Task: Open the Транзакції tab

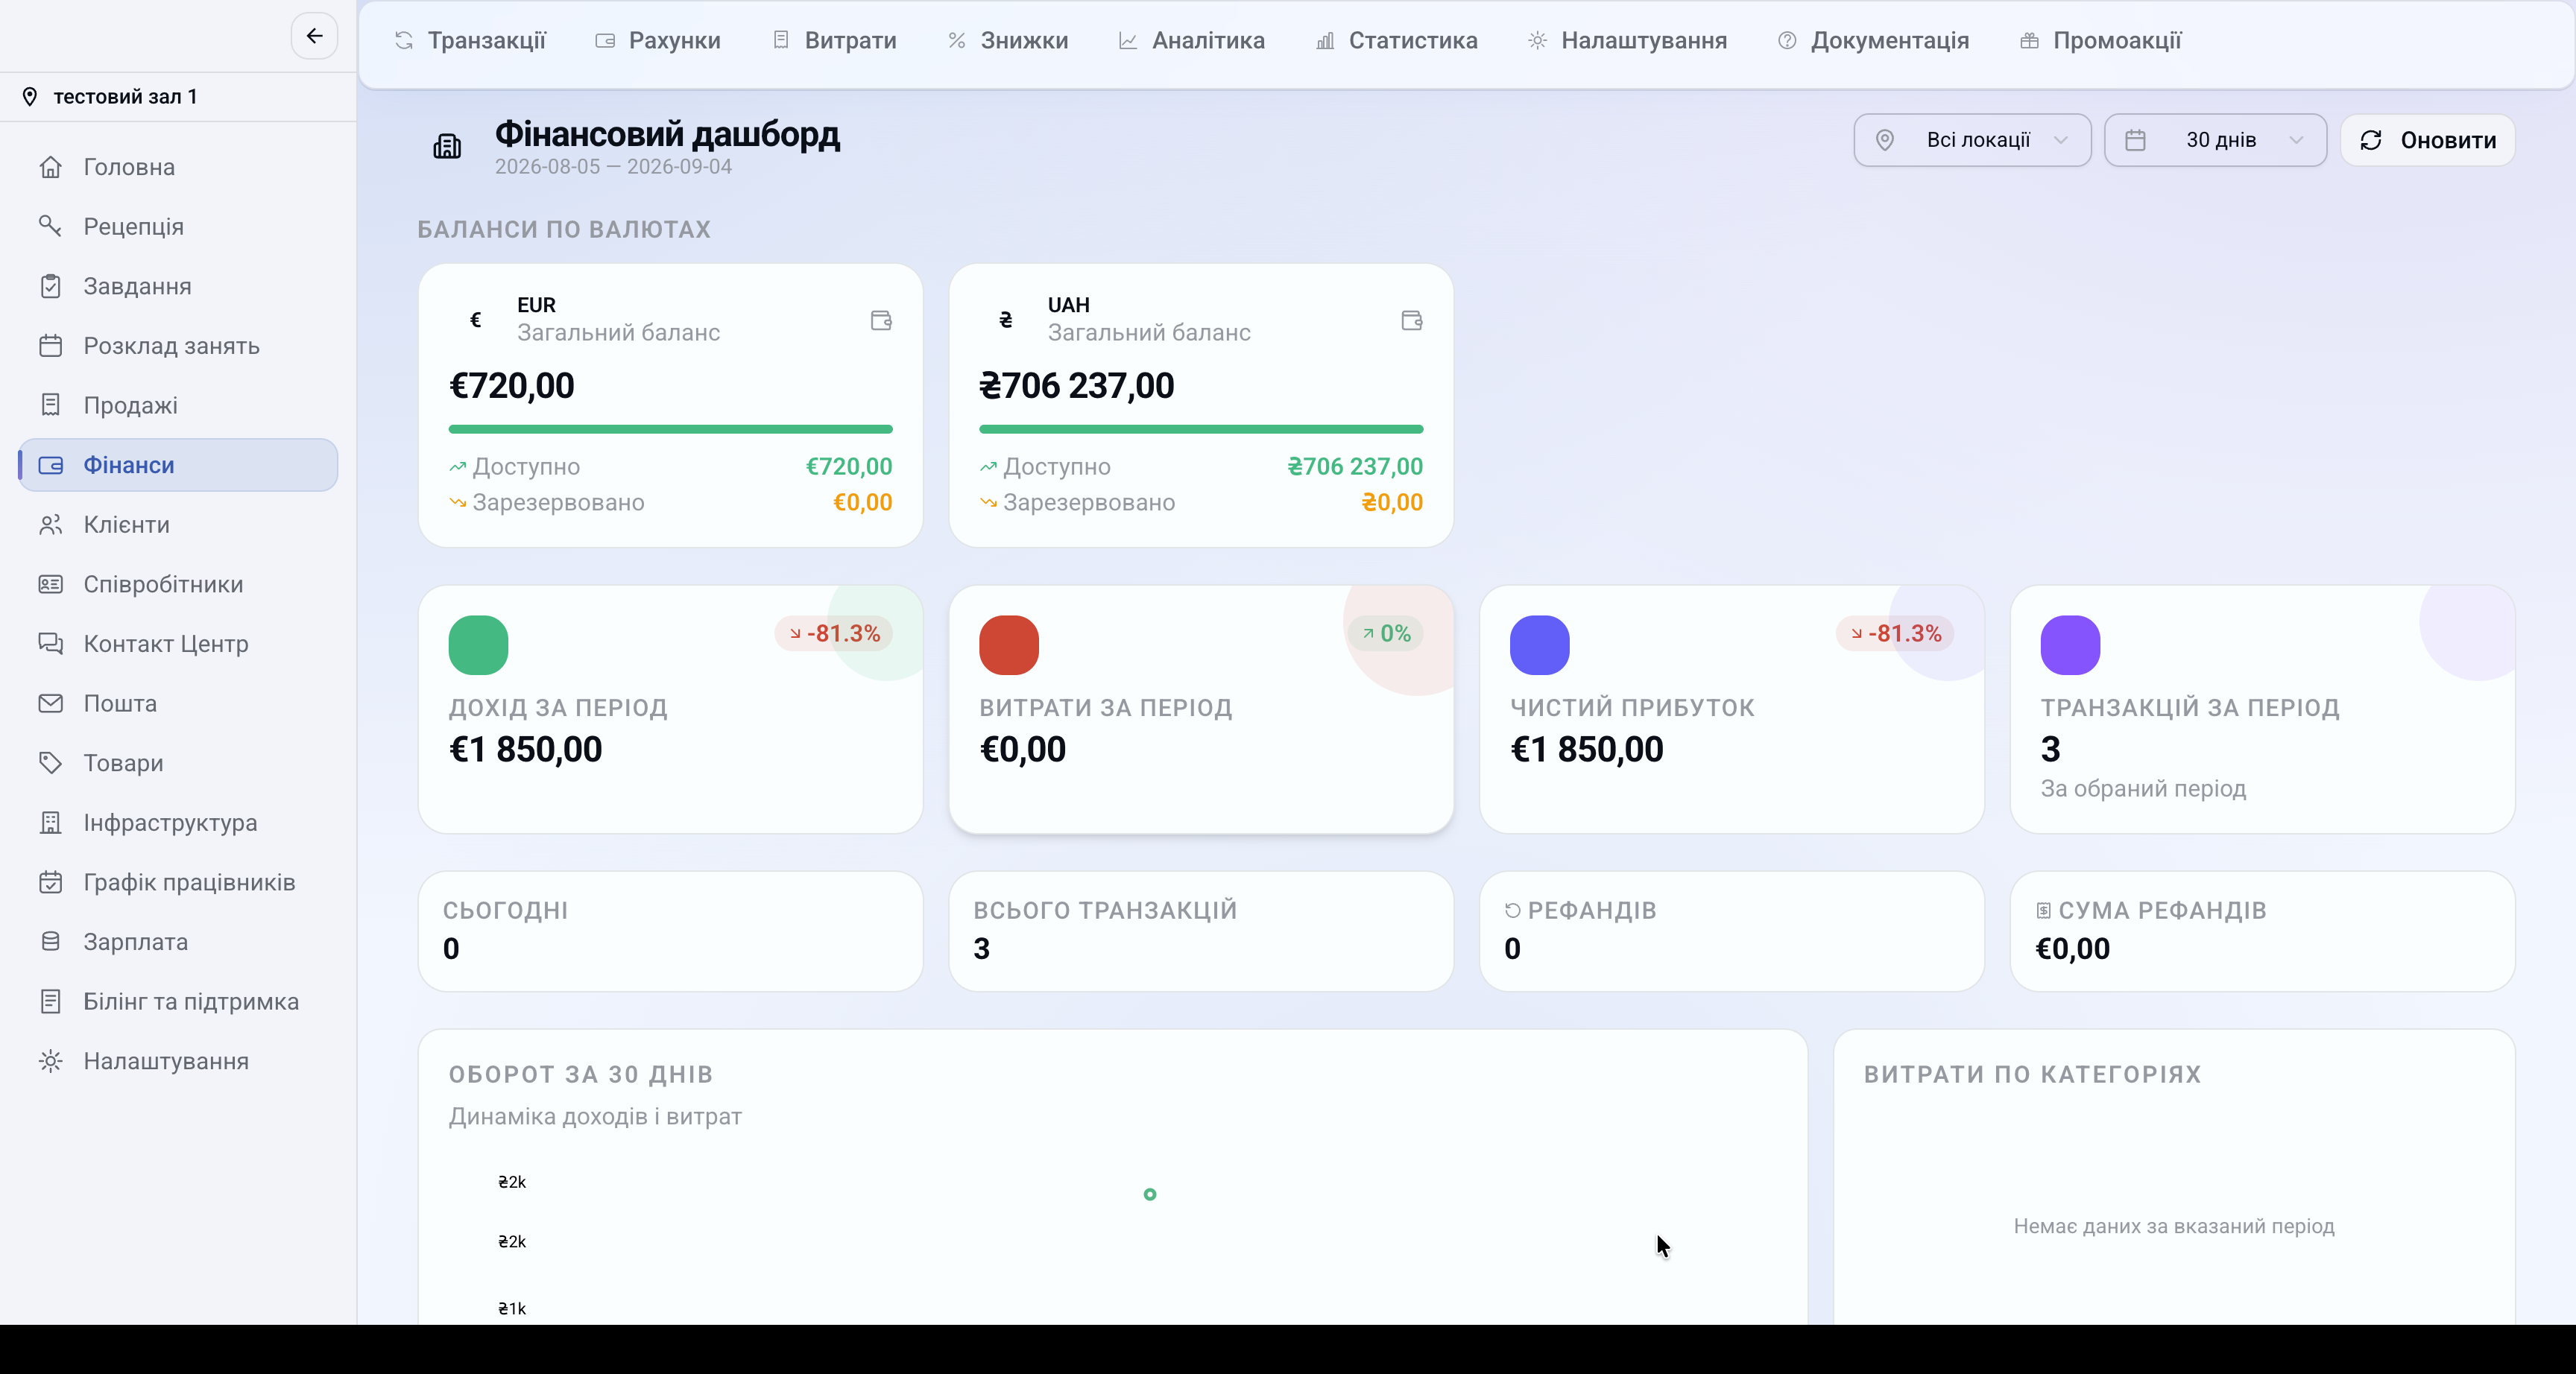Action: 470,41
